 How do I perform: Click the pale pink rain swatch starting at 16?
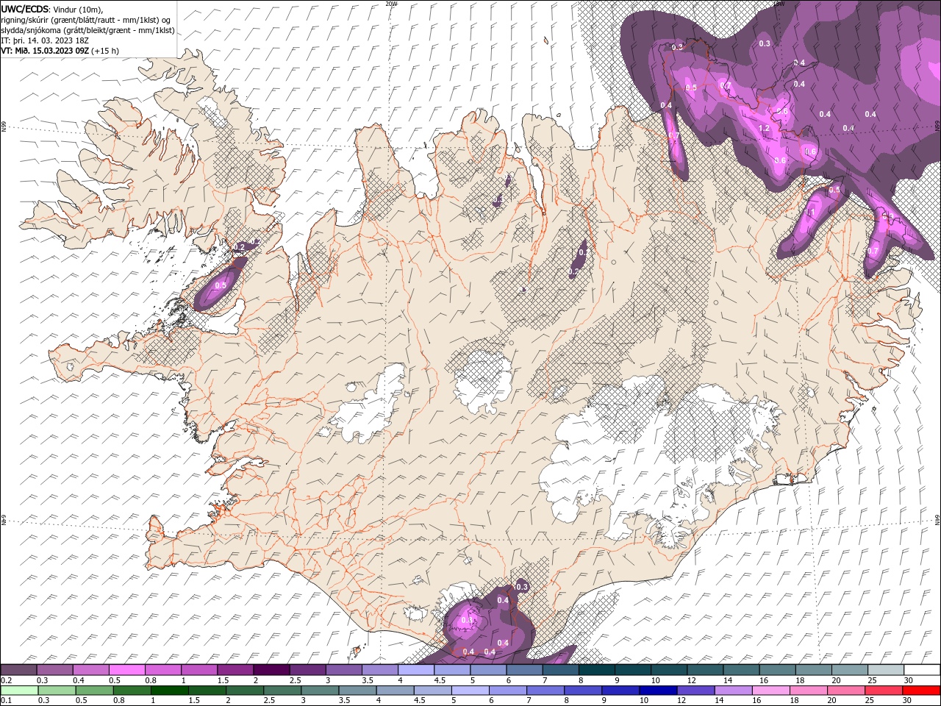(770, 691)
